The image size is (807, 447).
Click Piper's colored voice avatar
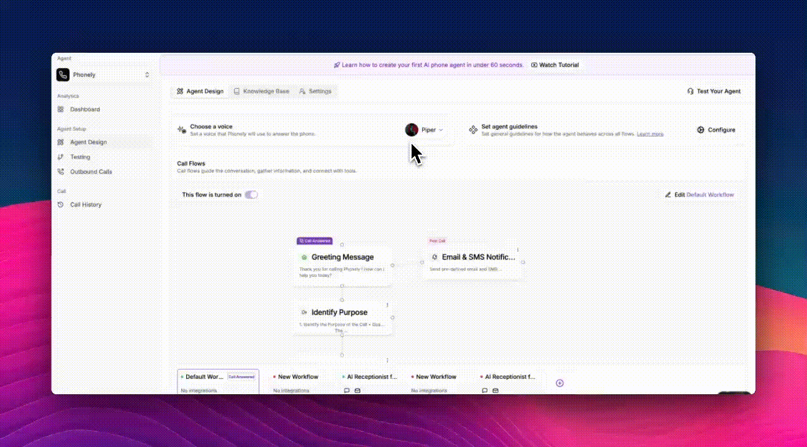pyautogui.click(x=412, y=130)
